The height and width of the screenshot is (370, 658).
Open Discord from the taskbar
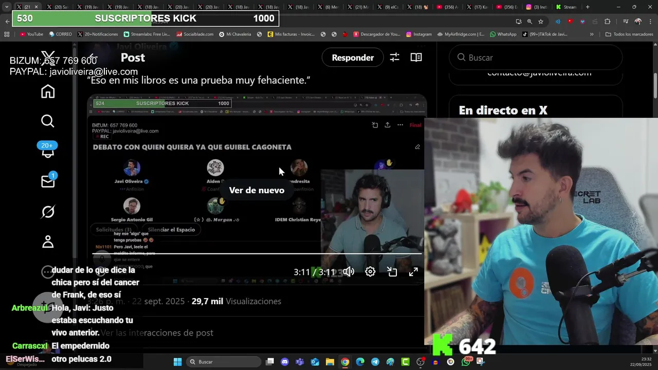(285, 362)
